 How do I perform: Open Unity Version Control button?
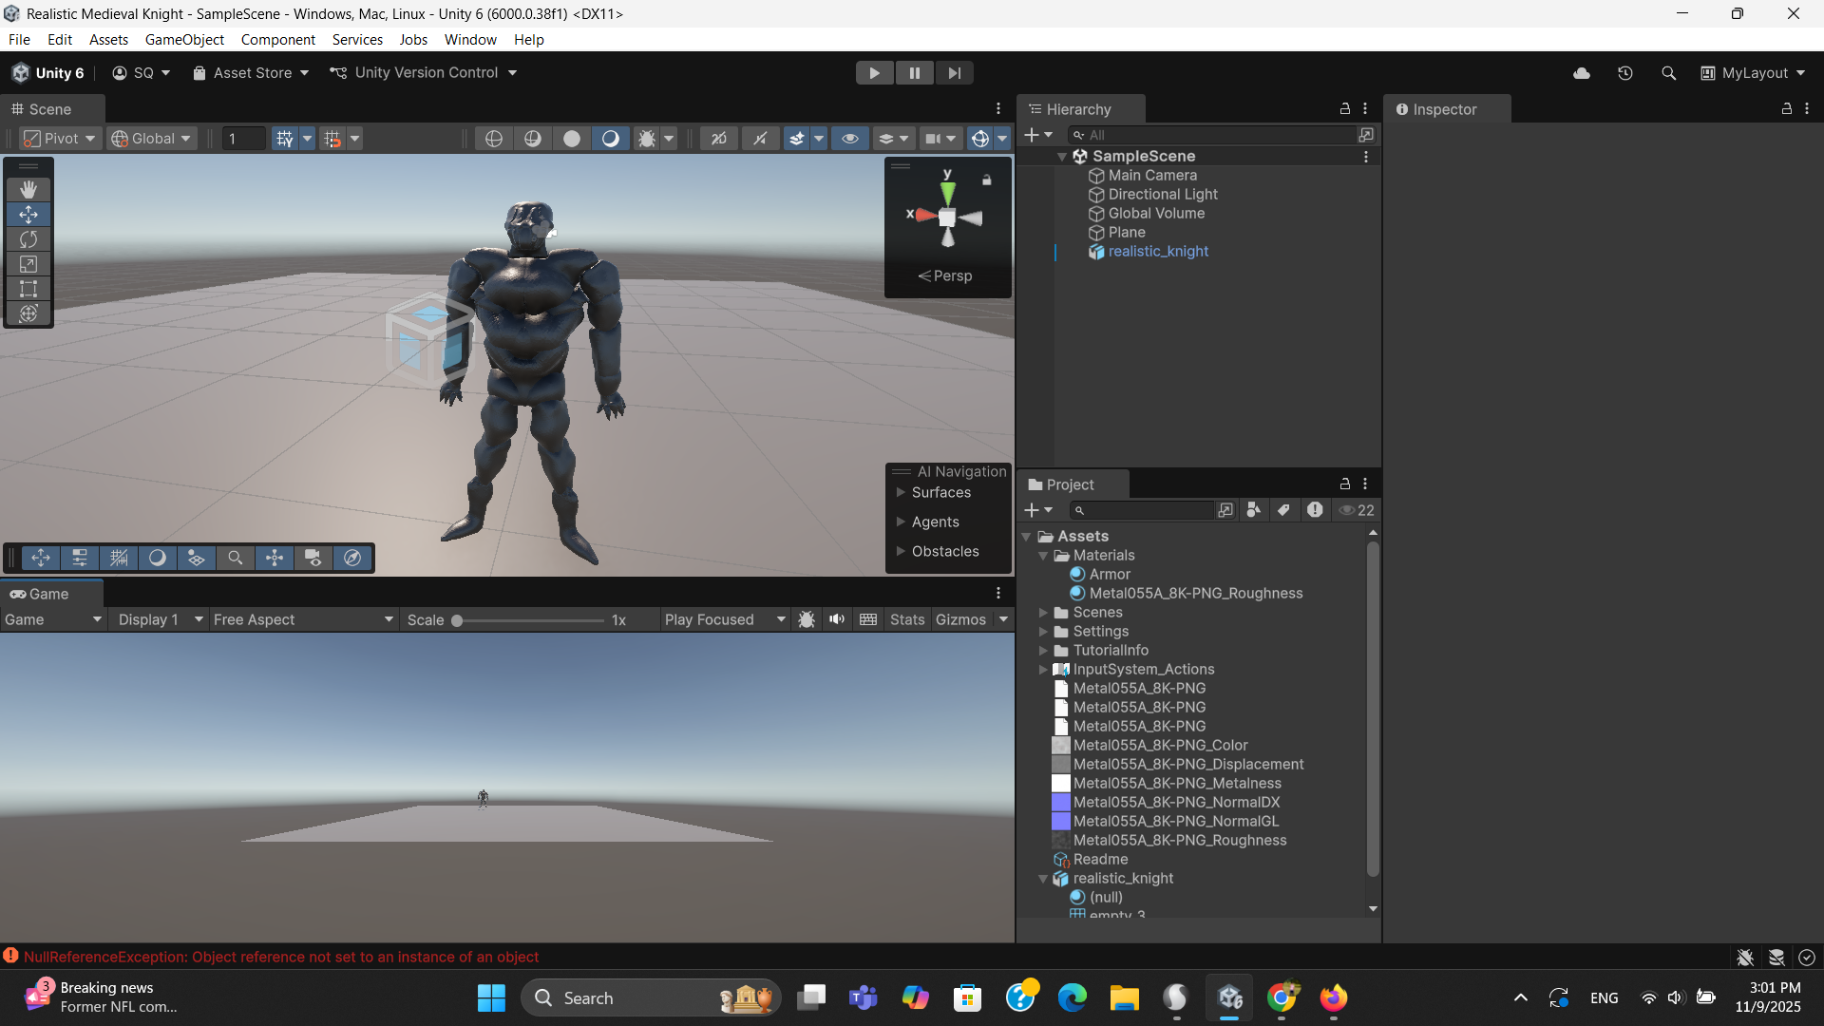[x=424, y=73]
